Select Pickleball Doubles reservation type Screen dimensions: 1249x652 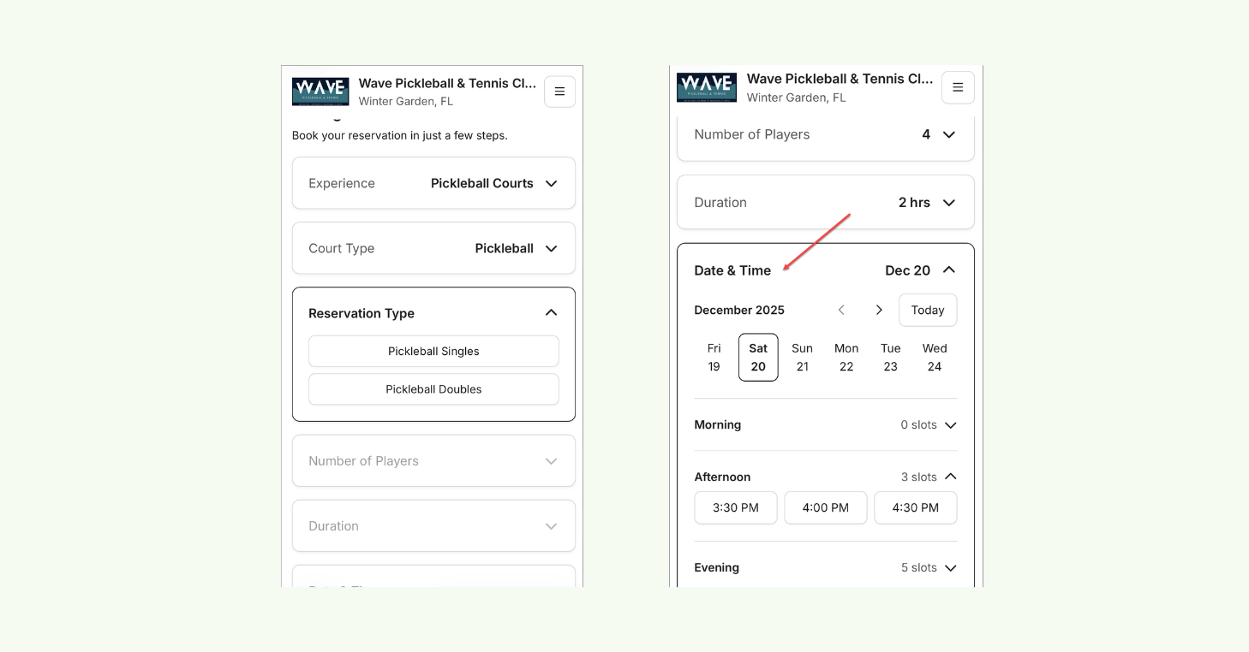coord(433,388)
